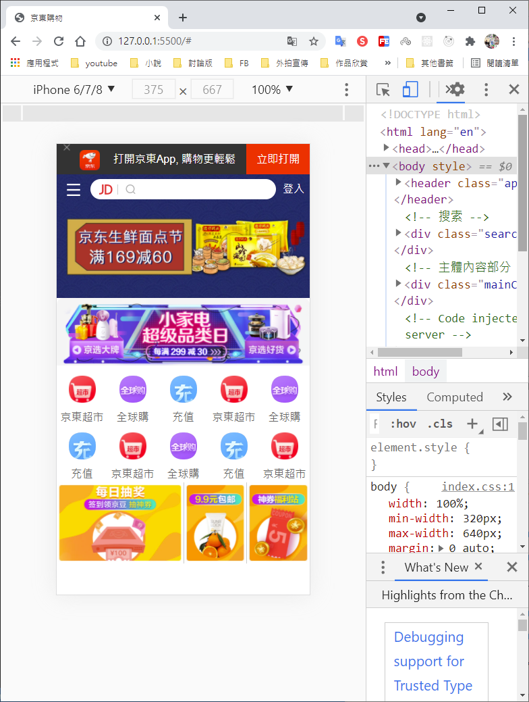Expand the margin shorthand property
Screen dimensions: 529x702
(x=441, y=548)
